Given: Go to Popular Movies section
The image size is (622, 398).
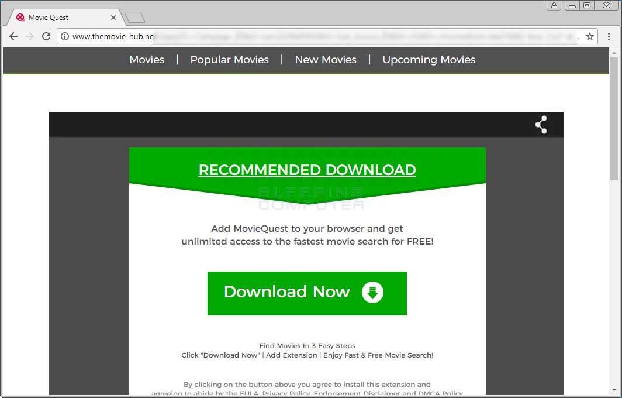Looking at the screenshot, I should coord(230,60).
